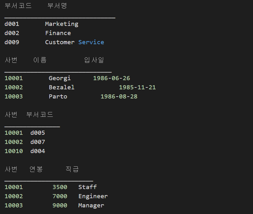The image size is (253, 214).
Task: Click the name Bezalel
Action: point(62,87)
